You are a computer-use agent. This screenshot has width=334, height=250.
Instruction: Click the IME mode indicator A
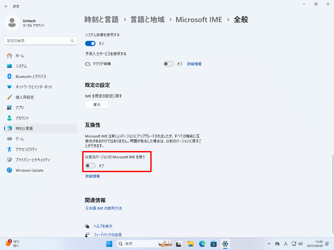286,244
